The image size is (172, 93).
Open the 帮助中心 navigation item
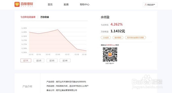84,5
